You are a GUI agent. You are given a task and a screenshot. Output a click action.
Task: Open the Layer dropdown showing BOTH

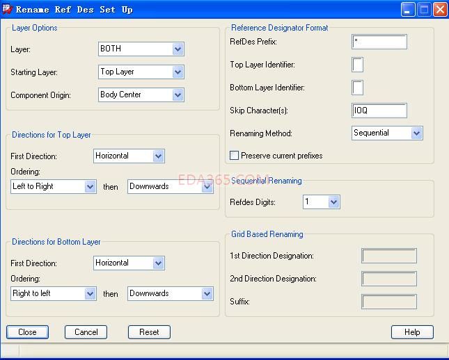click(x=141, y=49)
